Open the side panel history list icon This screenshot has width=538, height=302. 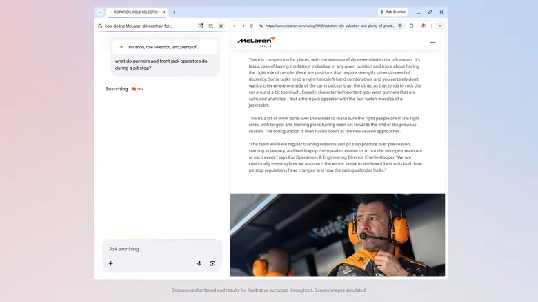[x=211, y=26]
